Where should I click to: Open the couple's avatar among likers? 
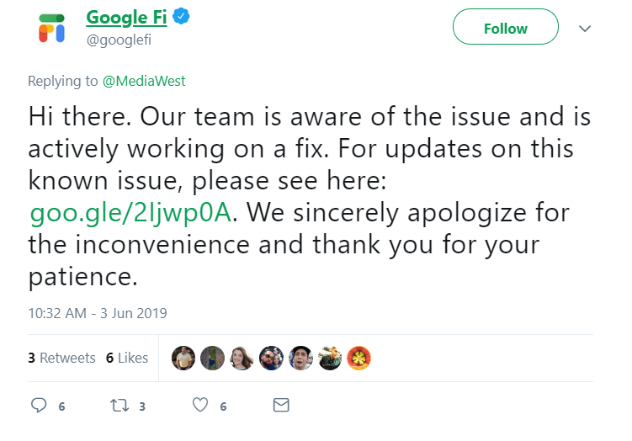(x=271, y=358)
